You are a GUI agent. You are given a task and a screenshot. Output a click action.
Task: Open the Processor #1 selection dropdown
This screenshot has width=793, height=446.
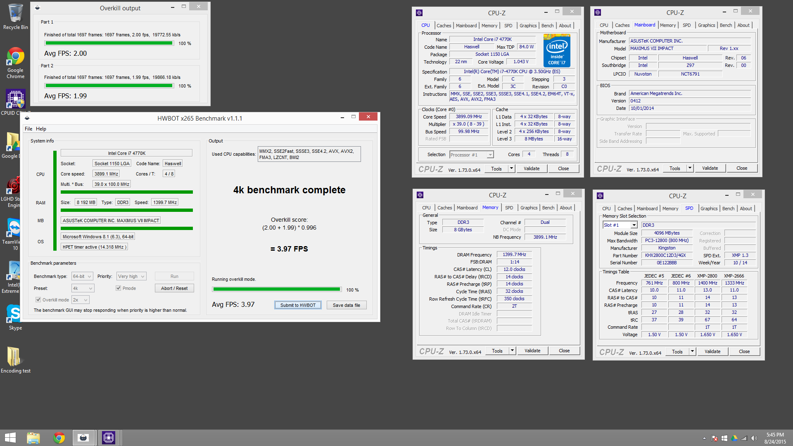click(x=472, y=155)
